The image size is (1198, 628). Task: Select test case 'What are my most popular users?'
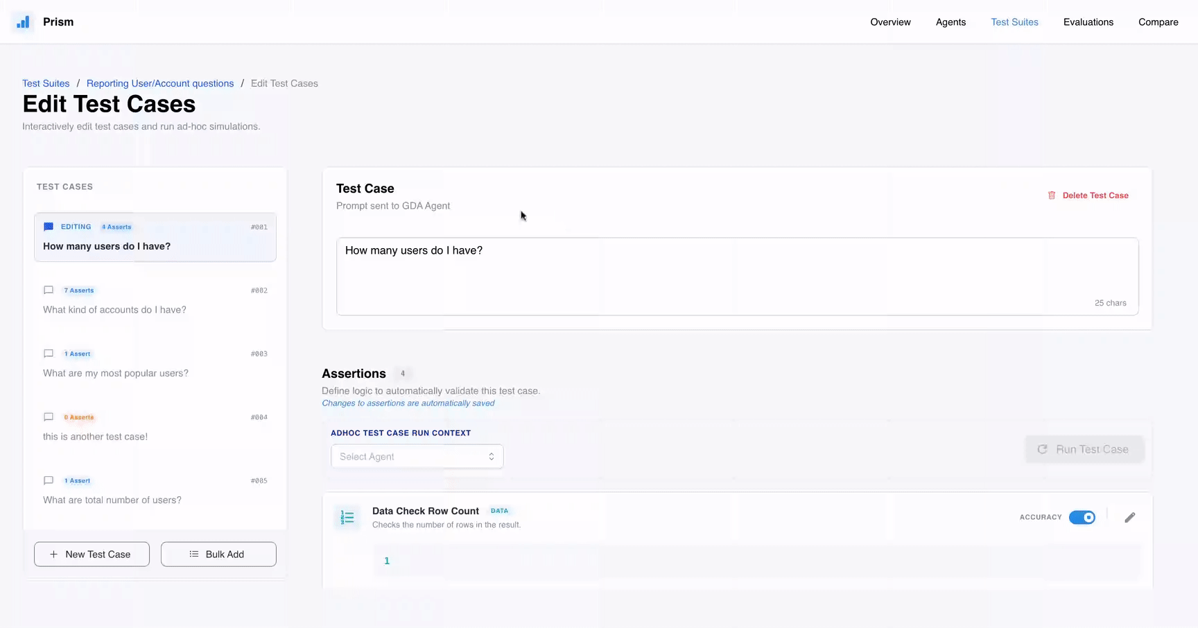[155, 364]
